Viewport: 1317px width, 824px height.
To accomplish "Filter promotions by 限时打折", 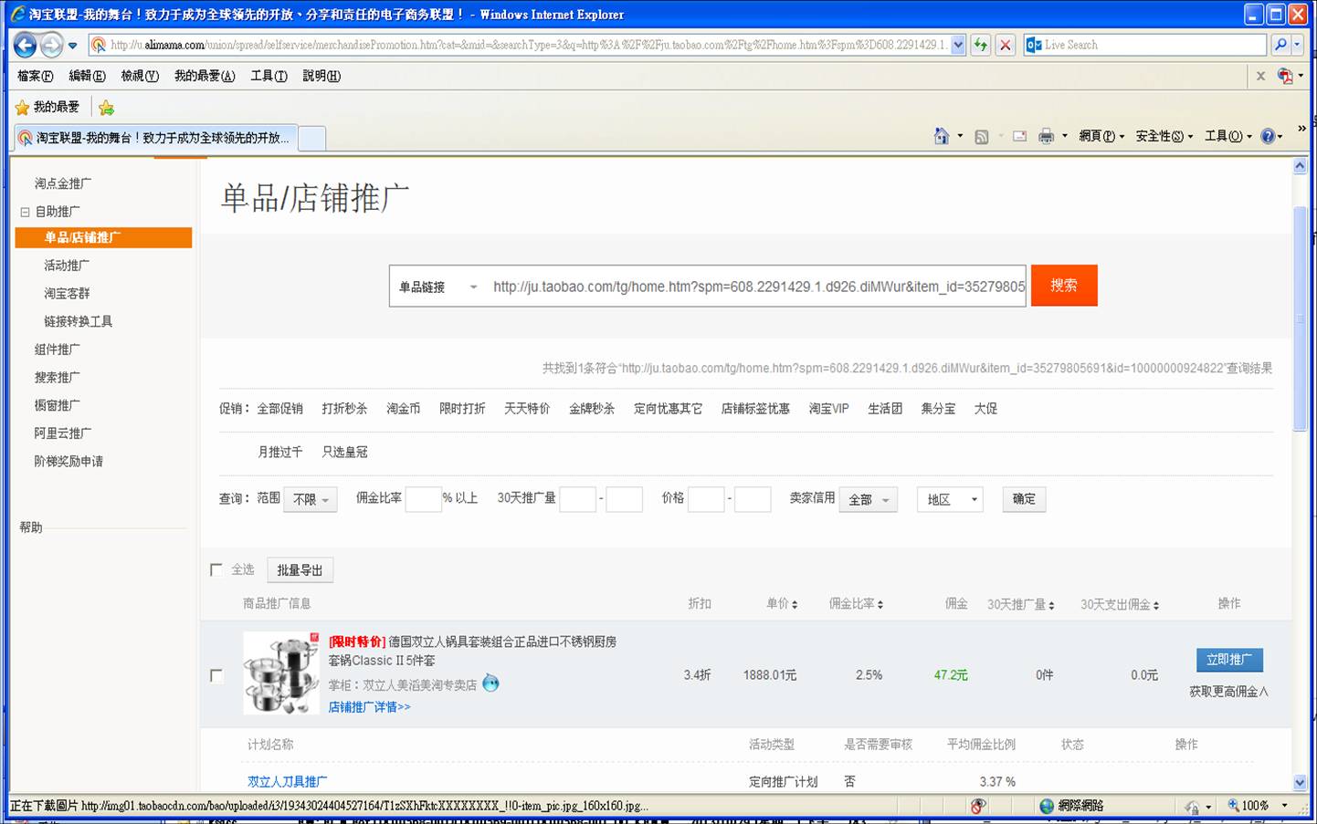I will pos(462,409).
